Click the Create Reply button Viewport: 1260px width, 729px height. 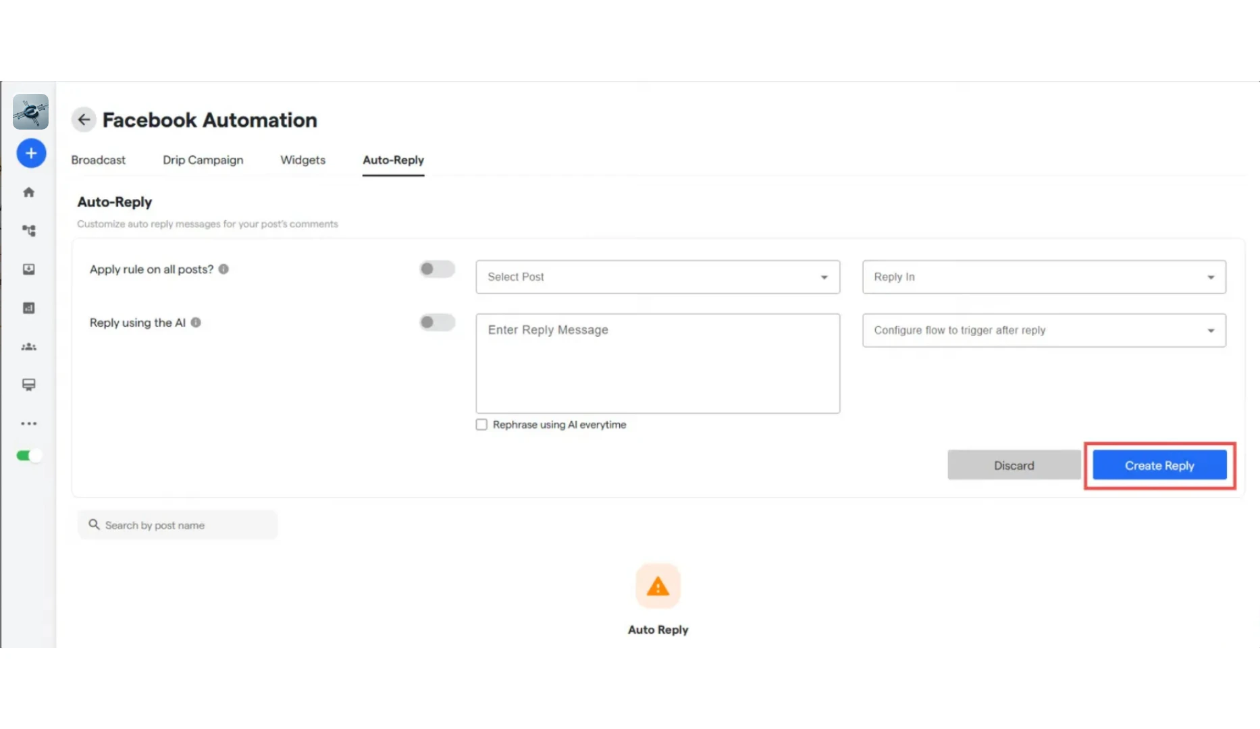(x=1159, y=465)
